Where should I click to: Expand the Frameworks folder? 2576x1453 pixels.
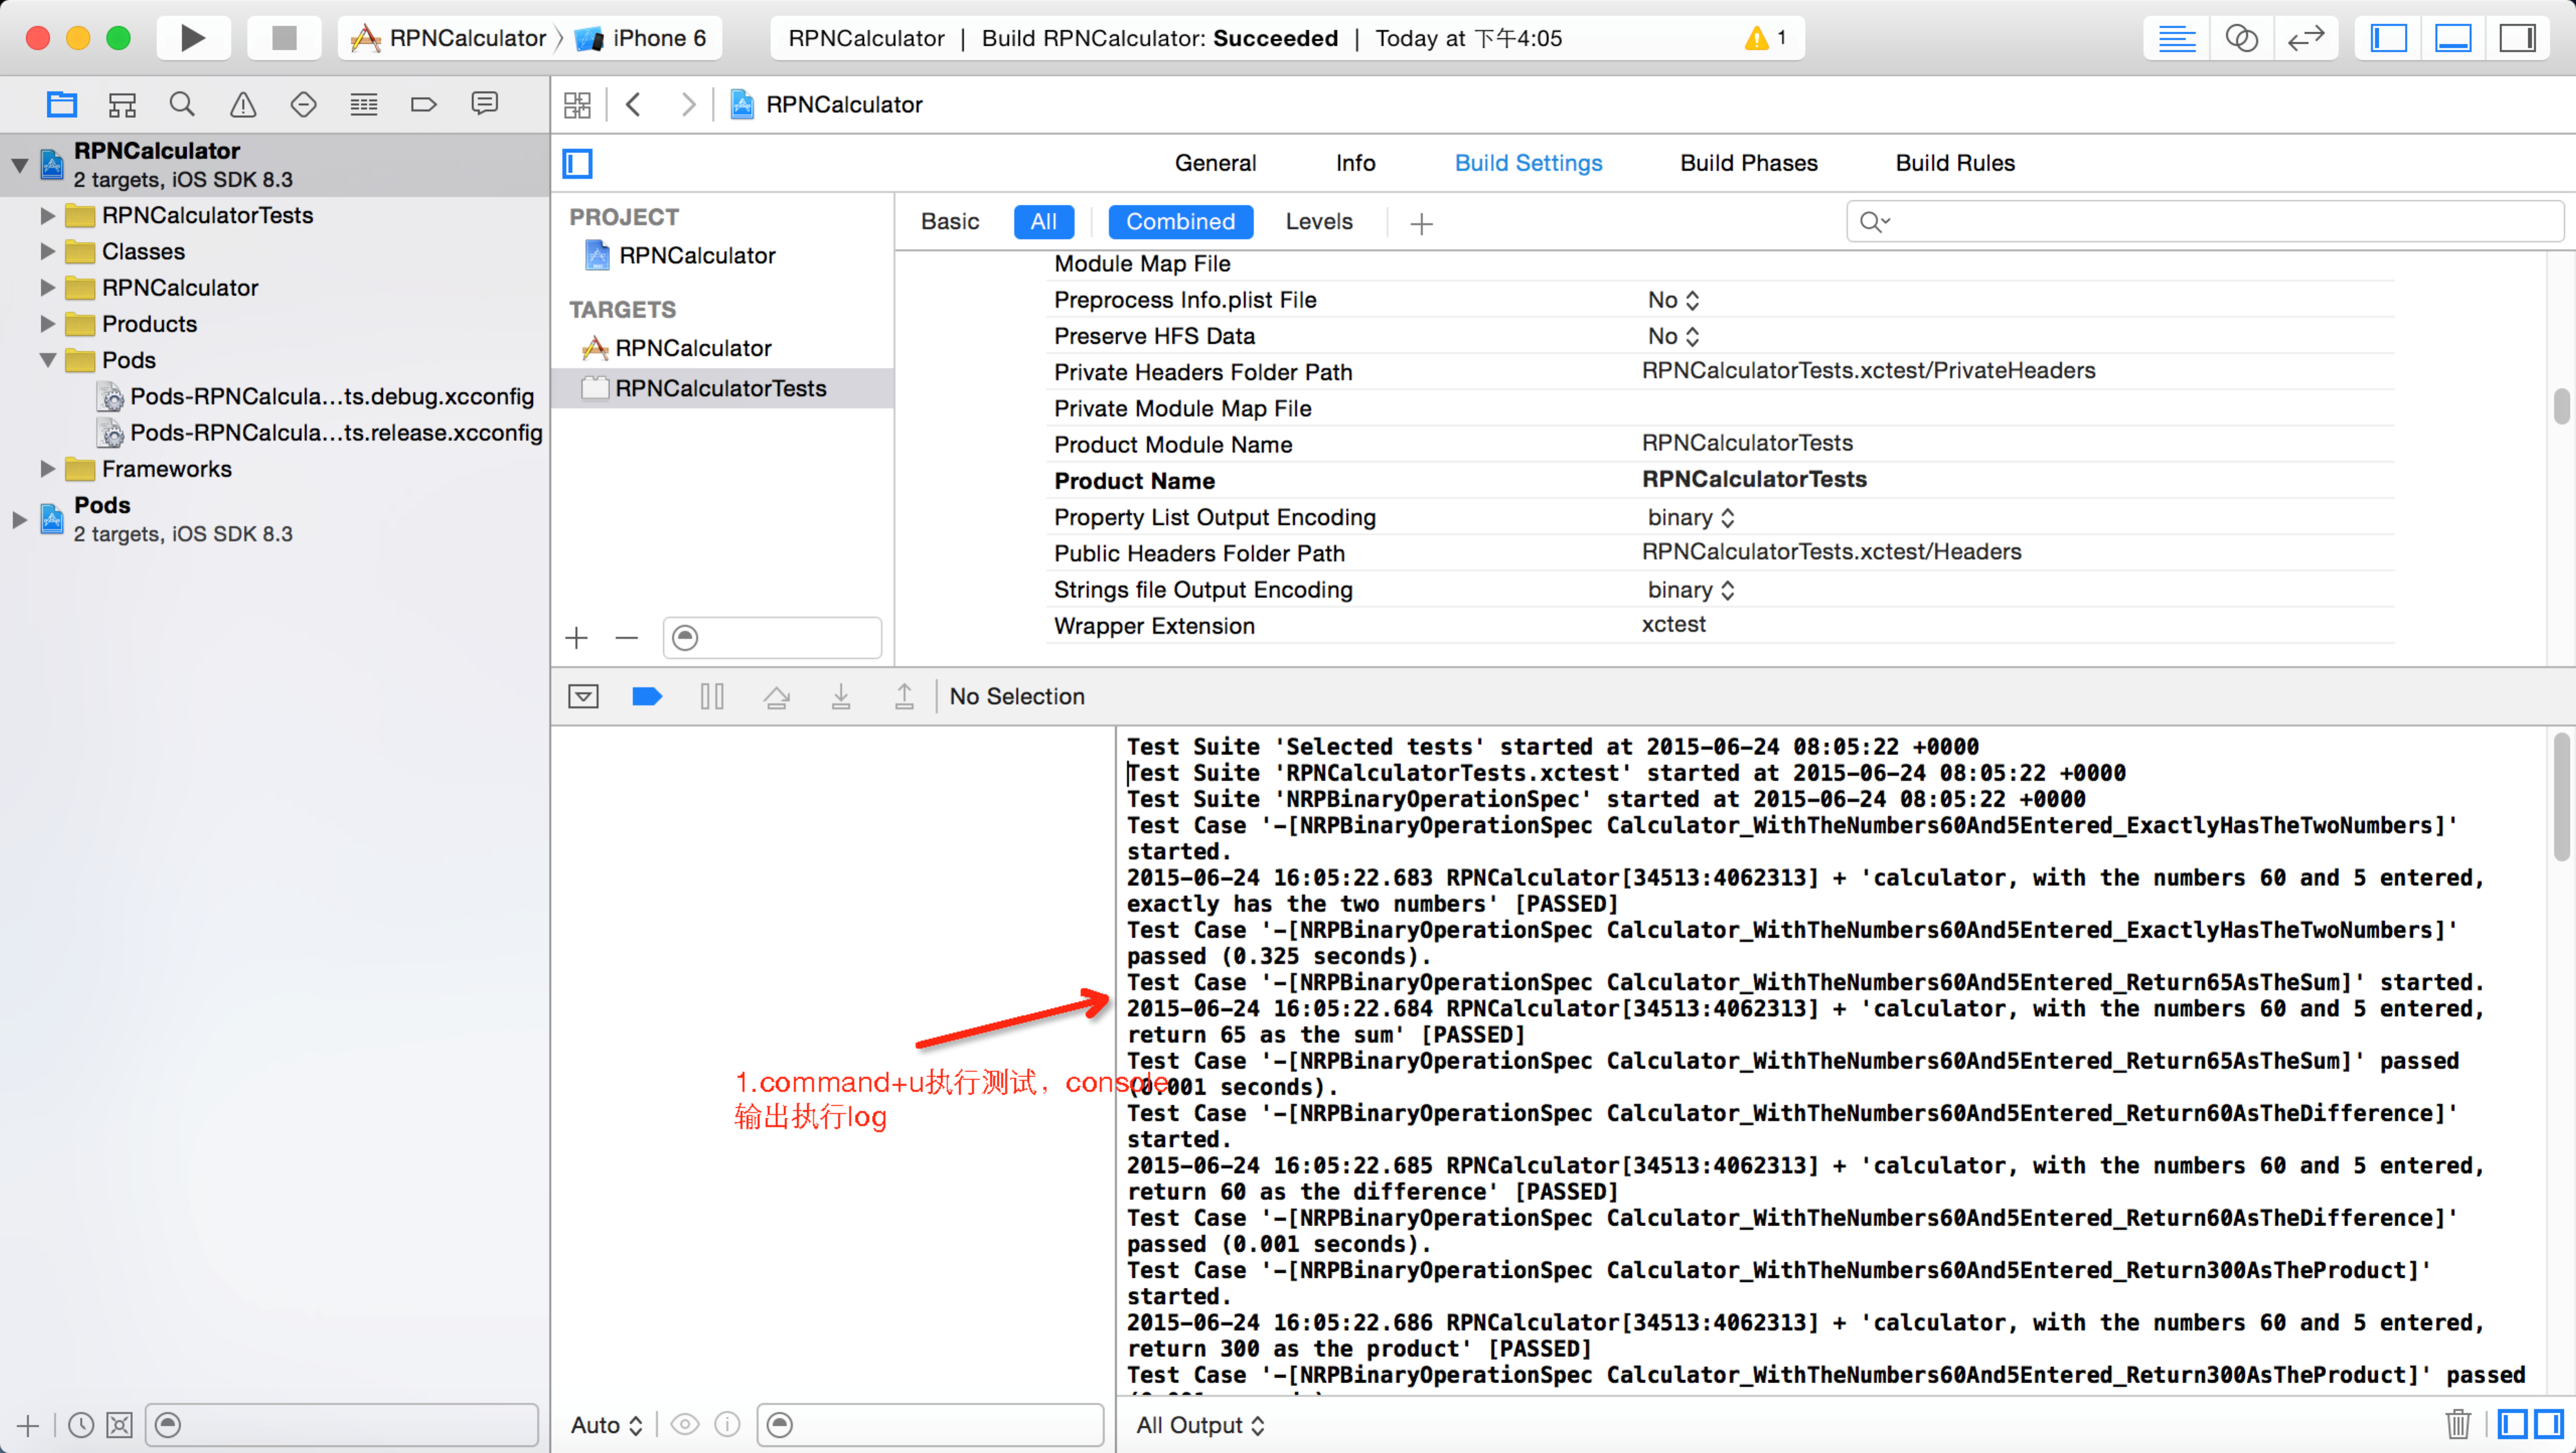point(47,469)
